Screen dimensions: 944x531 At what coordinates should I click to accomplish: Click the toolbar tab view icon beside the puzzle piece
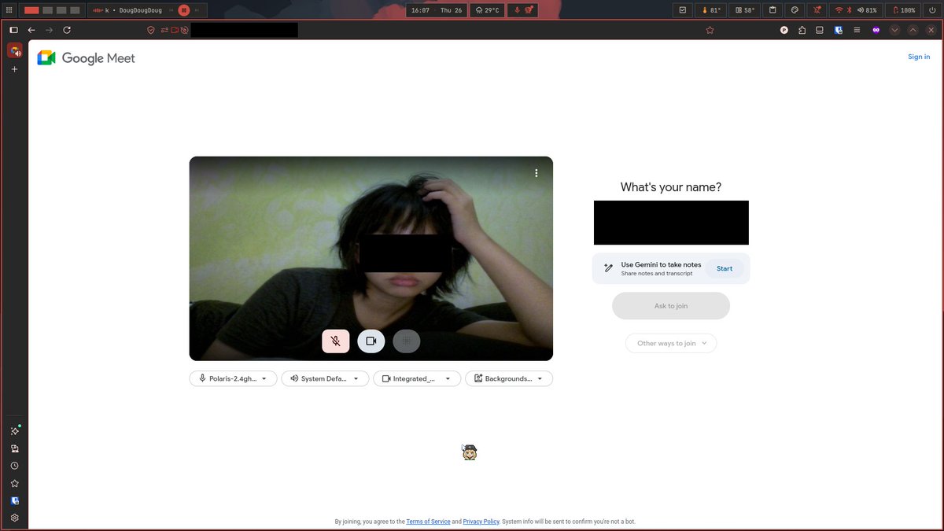tap(820, 30)
